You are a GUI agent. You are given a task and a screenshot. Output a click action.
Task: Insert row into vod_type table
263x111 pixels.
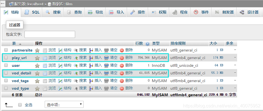click(x=95, y=88)
